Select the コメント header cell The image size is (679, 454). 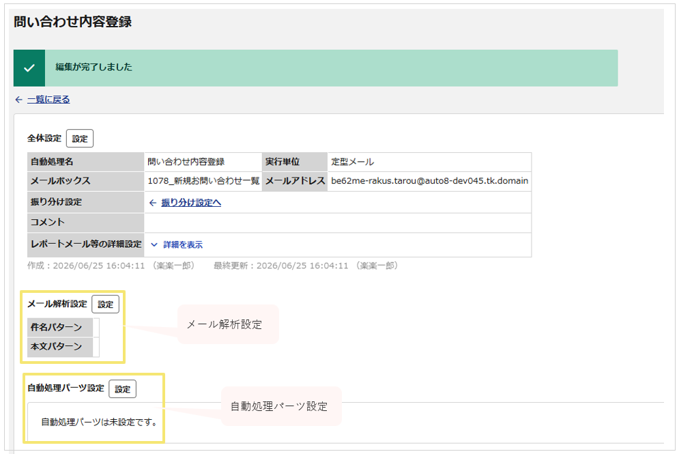tap(86, 223)
